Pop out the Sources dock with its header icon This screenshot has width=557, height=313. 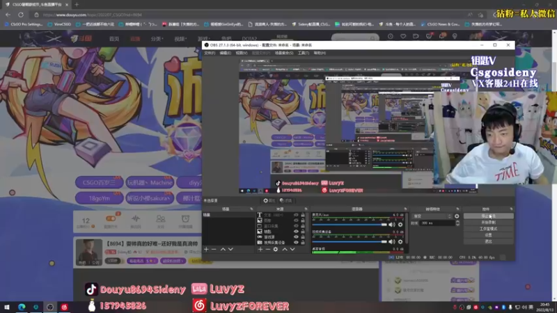click(x=306, y=209)
